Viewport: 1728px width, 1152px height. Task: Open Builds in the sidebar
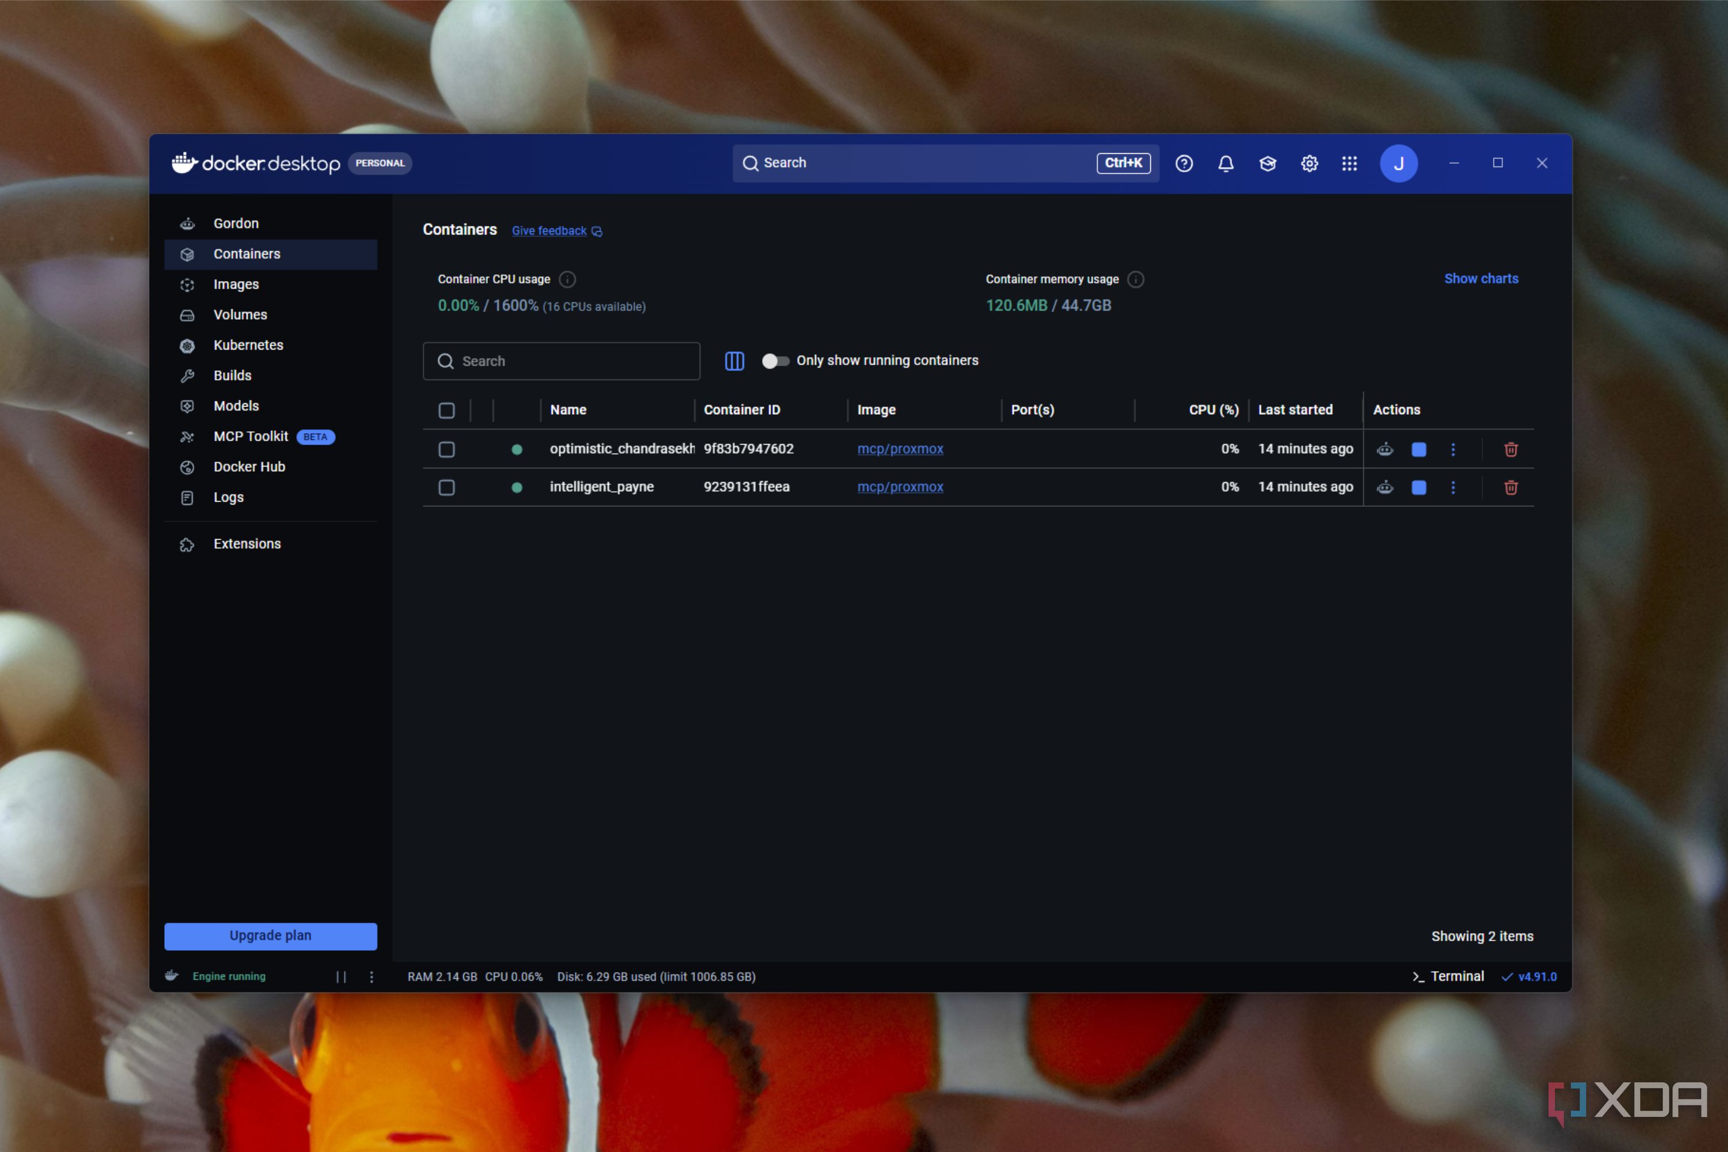(x=270, y=376)
